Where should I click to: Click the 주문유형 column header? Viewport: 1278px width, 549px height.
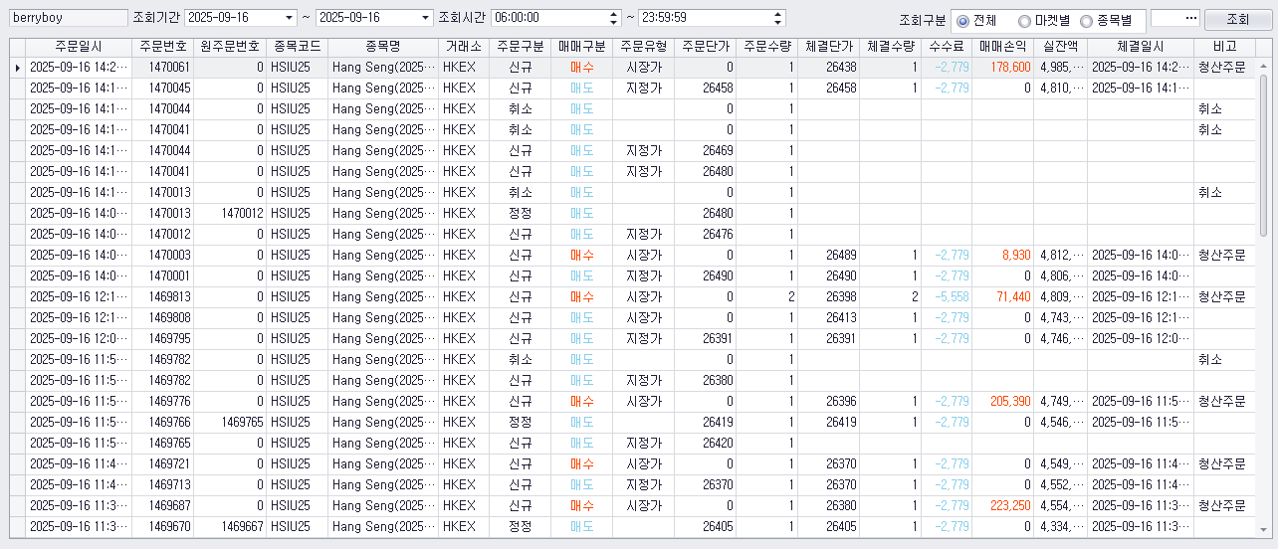click(643, 47)
